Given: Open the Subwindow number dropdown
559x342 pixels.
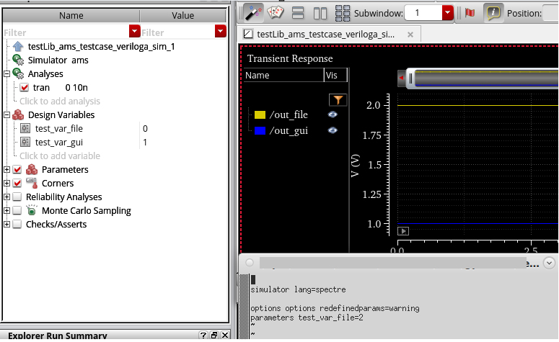Looking at the screenshot, I should 447,13.
